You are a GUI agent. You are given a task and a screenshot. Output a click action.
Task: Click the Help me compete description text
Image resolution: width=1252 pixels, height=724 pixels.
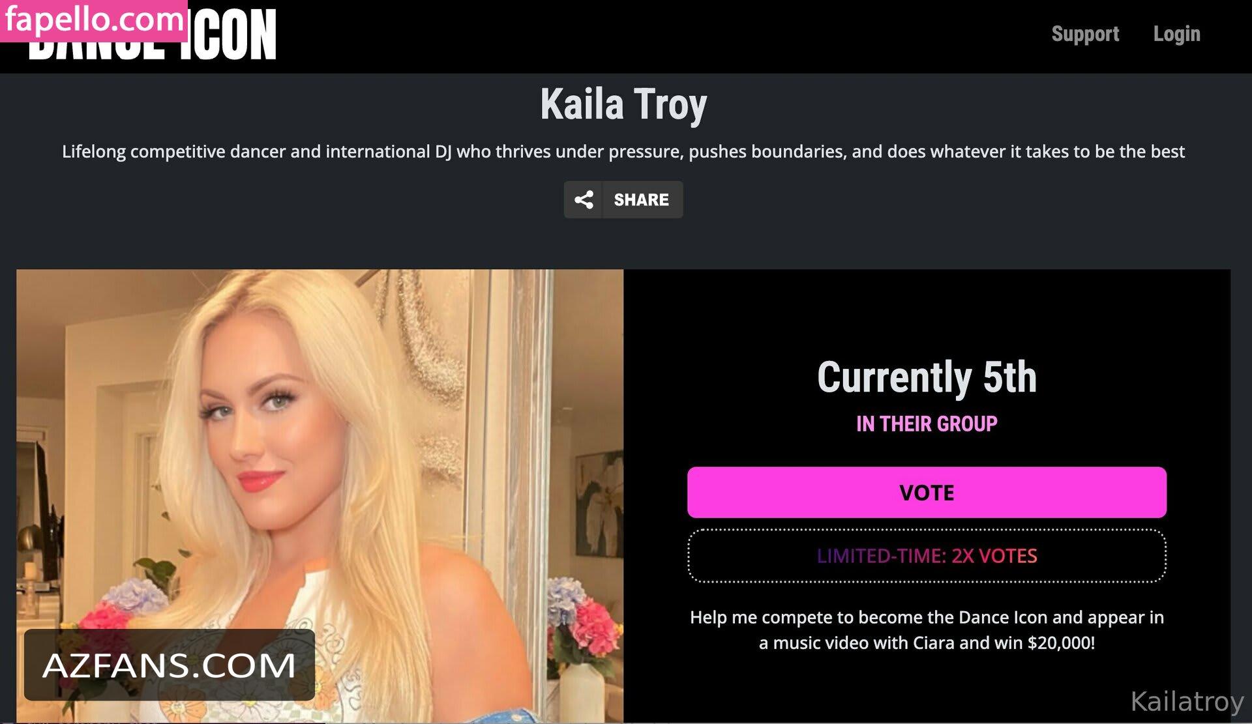tap(927, 630)
